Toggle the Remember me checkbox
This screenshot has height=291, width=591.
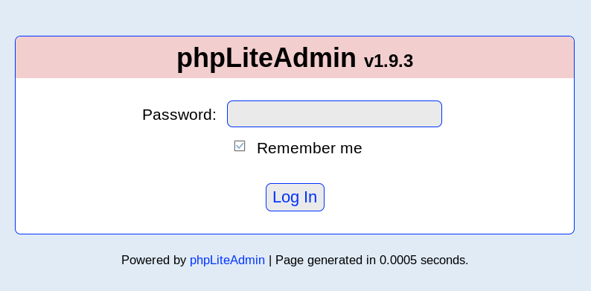coord(240,146)
